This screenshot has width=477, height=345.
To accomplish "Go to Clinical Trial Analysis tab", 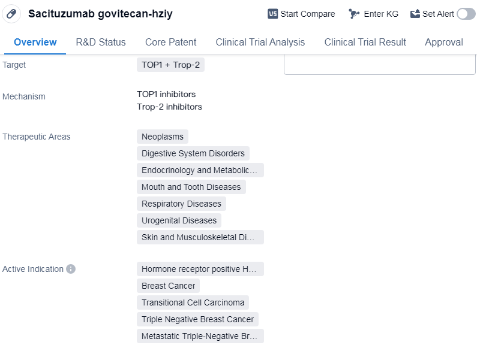I will 260,42.
